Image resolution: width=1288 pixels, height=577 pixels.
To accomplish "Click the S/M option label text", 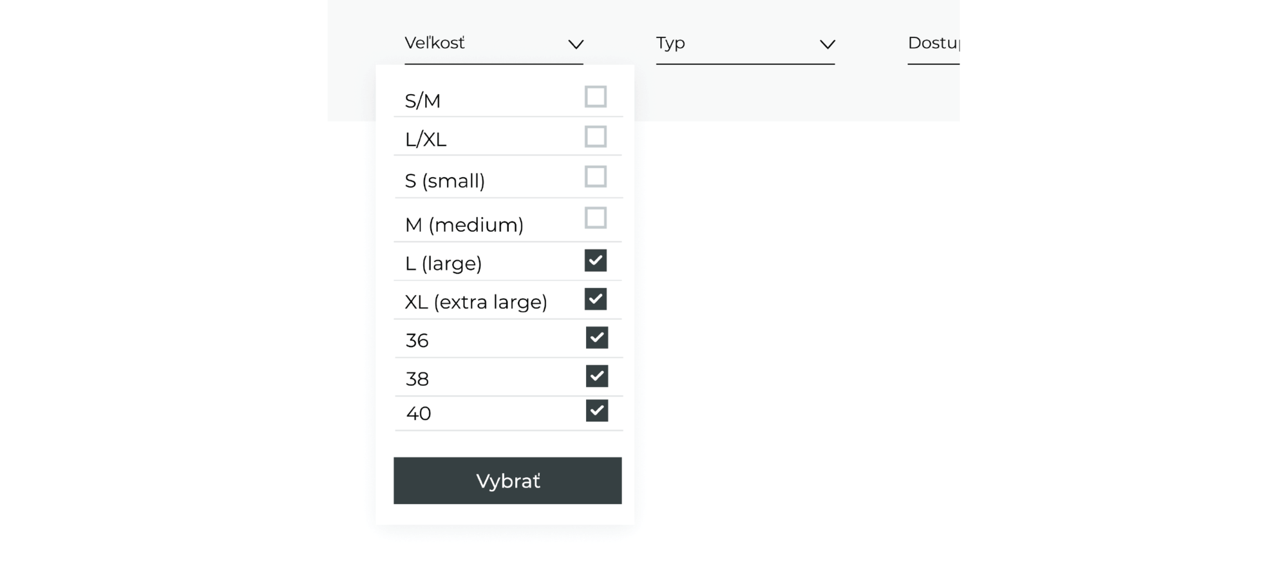I will coord(422,101).
